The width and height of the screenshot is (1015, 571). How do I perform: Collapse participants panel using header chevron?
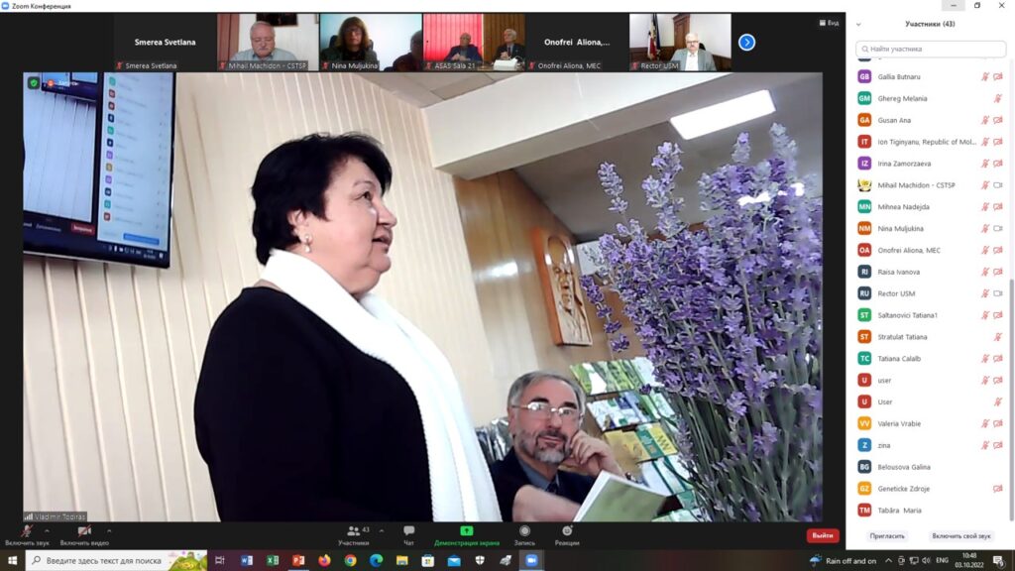(x=858, y=24)
